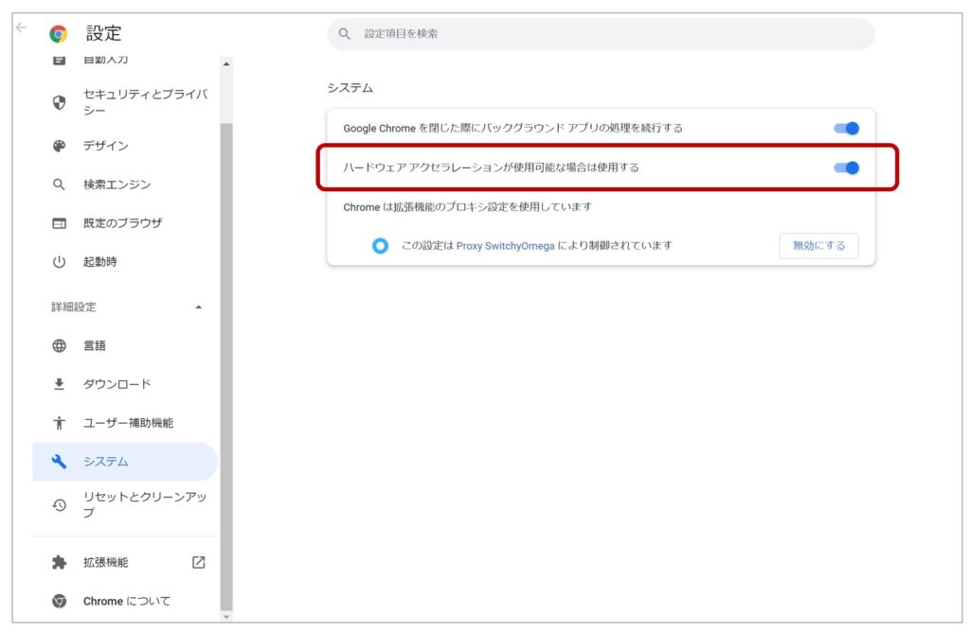Click the shield icon for セキュリティとプライバシー
This screenshot has width=970, height=632.
pos(59,102)
